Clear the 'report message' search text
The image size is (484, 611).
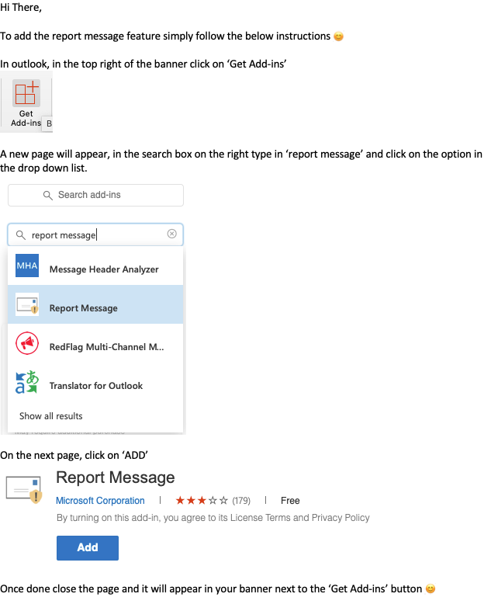coord(171,234)
